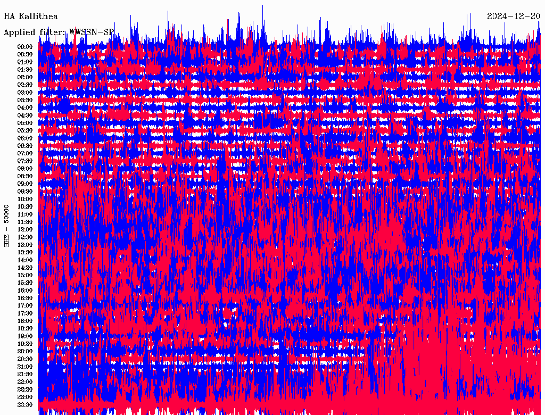Click the 22:00 time label
The image size is (545, 415).
point(25,382)
